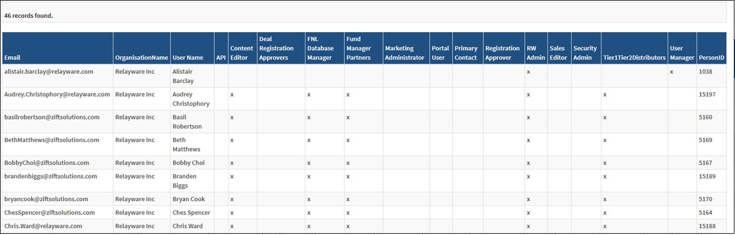Screen dimensions: 735x235
Task: Select email BobbyChoi@ziftsolutions.com
Action: point(46,163)
